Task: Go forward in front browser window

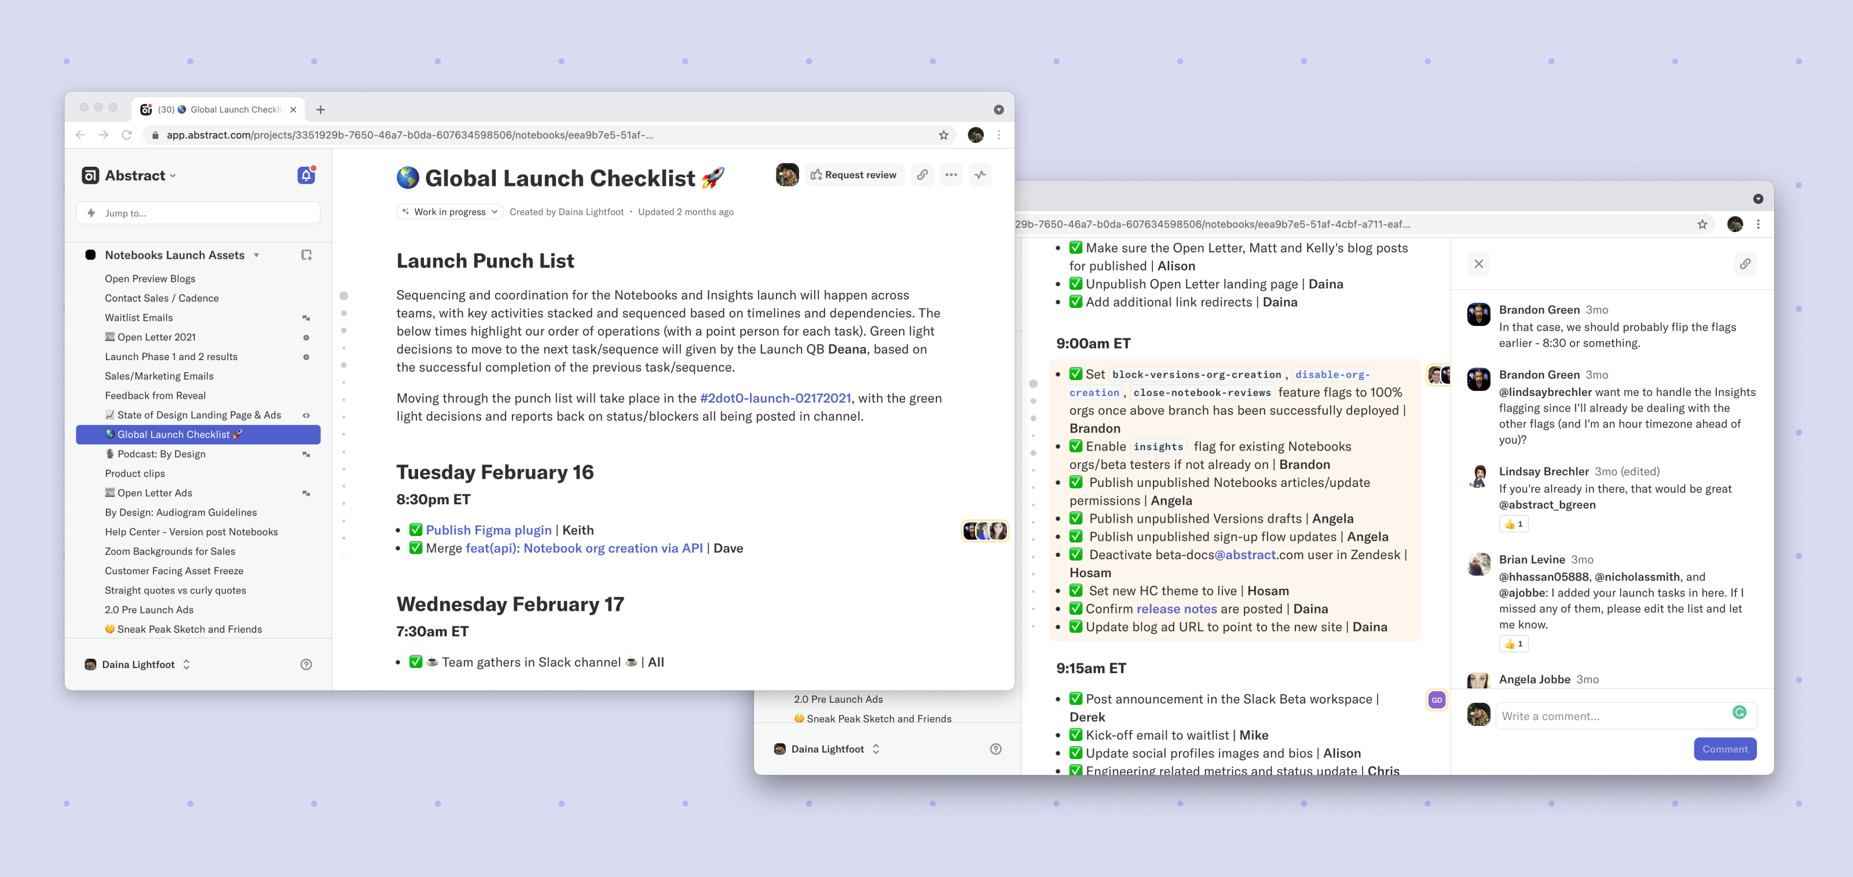Action: pyautogui.click(x=104, y=135)
